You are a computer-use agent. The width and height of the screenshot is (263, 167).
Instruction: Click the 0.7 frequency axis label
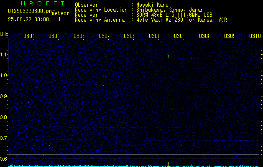pos(3,138)
